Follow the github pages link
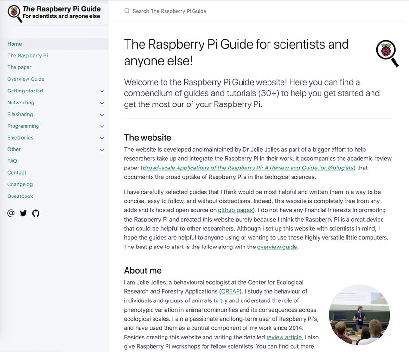Image resolution: width=409 pixels, height=352 pixels. click(235, 210)
